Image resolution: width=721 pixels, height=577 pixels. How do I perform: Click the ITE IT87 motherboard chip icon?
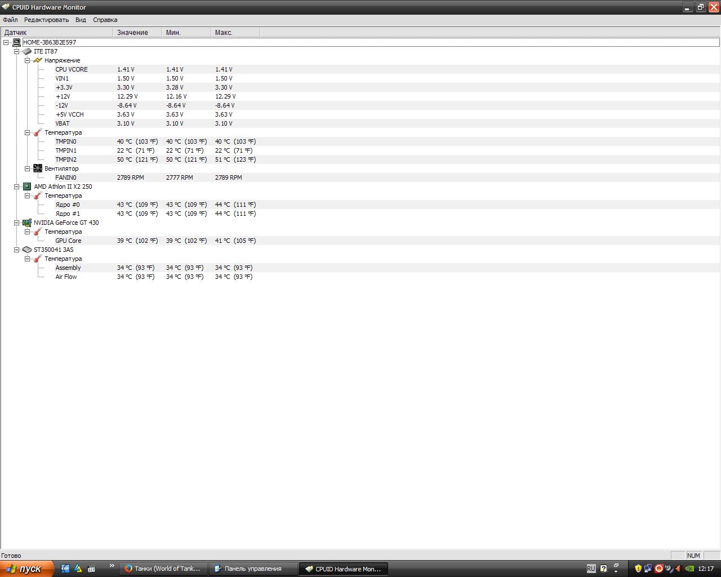point(27,51)
